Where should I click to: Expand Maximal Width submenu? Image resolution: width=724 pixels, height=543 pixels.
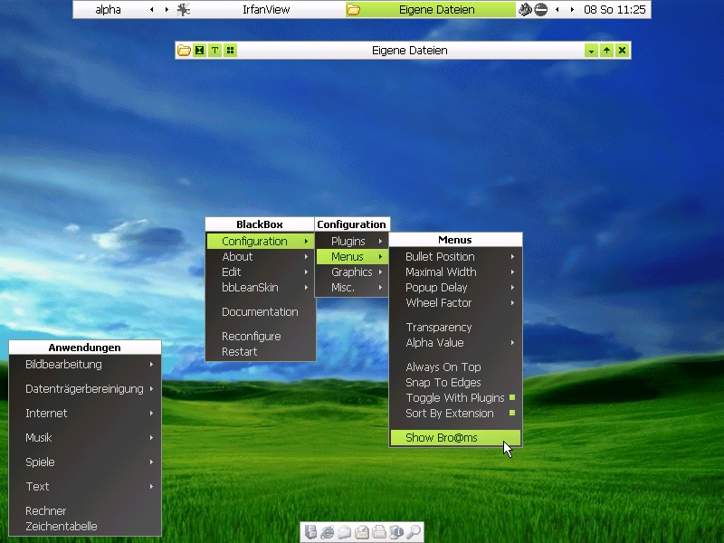click(x=456, y=272)
